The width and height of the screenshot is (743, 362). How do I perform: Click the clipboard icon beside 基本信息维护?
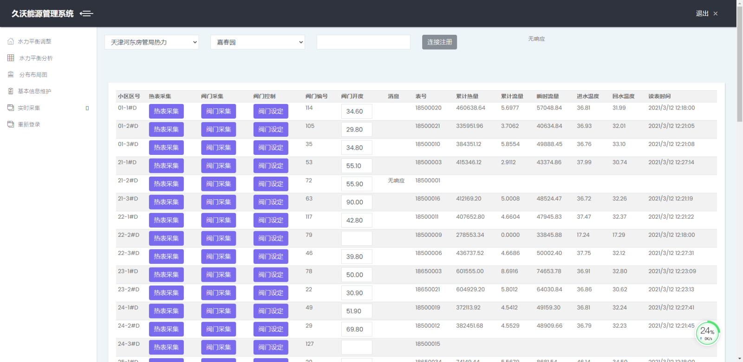pyautogui.click(x=11, y=91)
